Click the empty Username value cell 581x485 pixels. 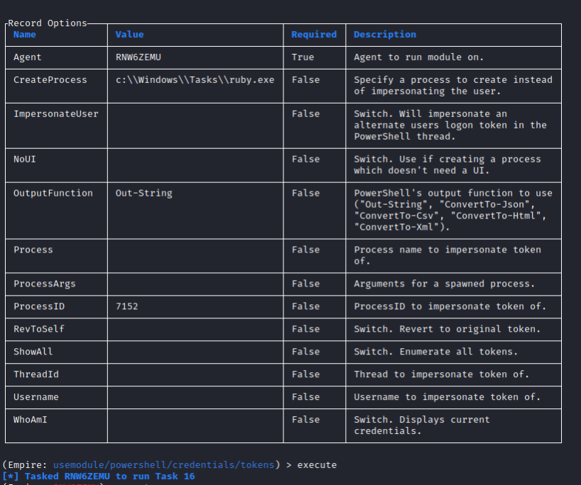pyautogui.click(x=195, y=397)
